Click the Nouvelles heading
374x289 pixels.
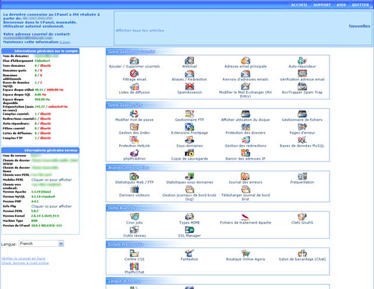pyautogui.click(x=359, y=26)
